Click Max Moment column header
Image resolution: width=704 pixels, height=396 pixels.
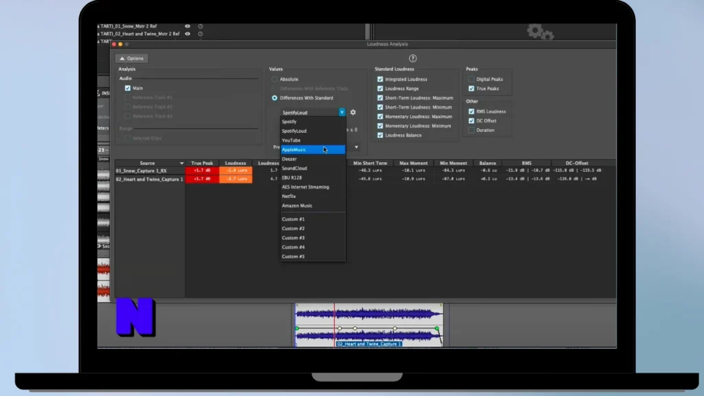coord(413,164)
